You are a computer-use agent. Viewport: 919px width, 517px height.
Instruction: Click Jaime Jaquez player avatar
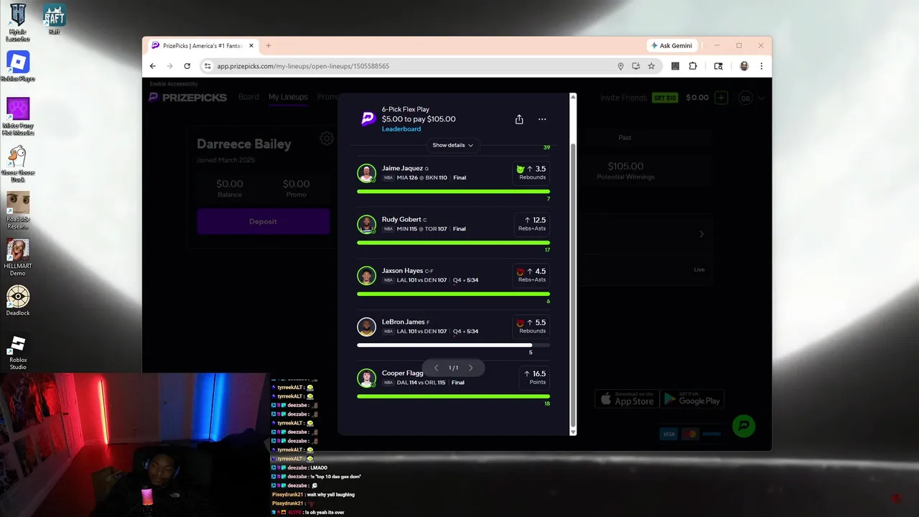coord(367,173)
